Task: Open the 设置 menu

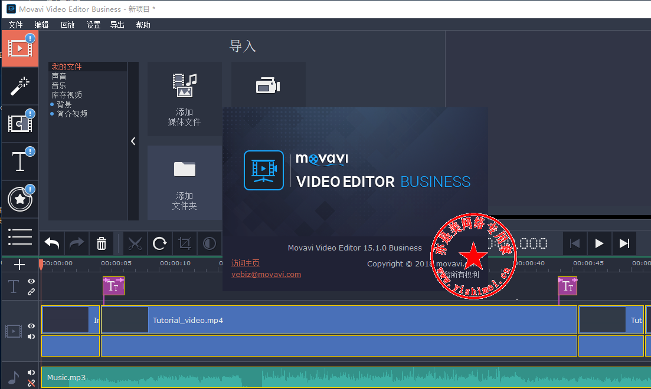Action: coord(93,25)
